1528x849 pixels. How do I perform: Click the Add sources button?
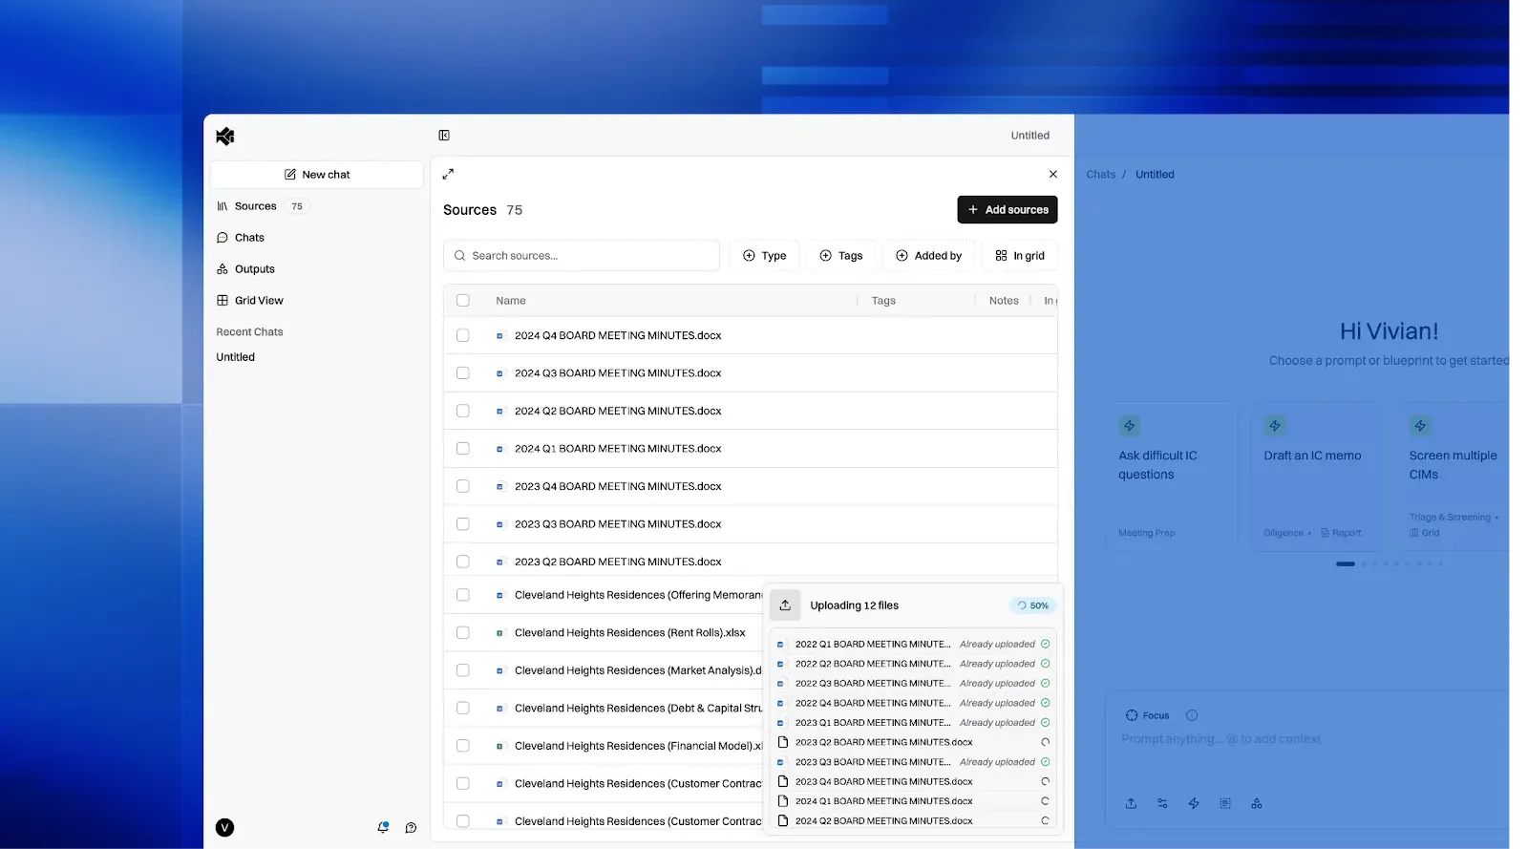pos(1008,210)
